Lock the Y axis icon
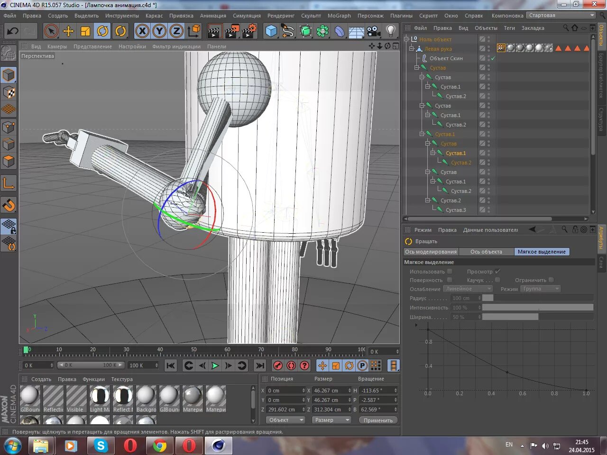 [159, 31]
